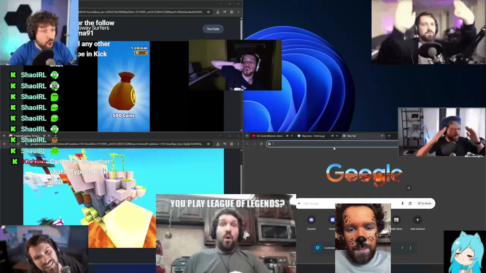
Task: Open the profile icon in Subway Surfers window
Action: point(231,12)
